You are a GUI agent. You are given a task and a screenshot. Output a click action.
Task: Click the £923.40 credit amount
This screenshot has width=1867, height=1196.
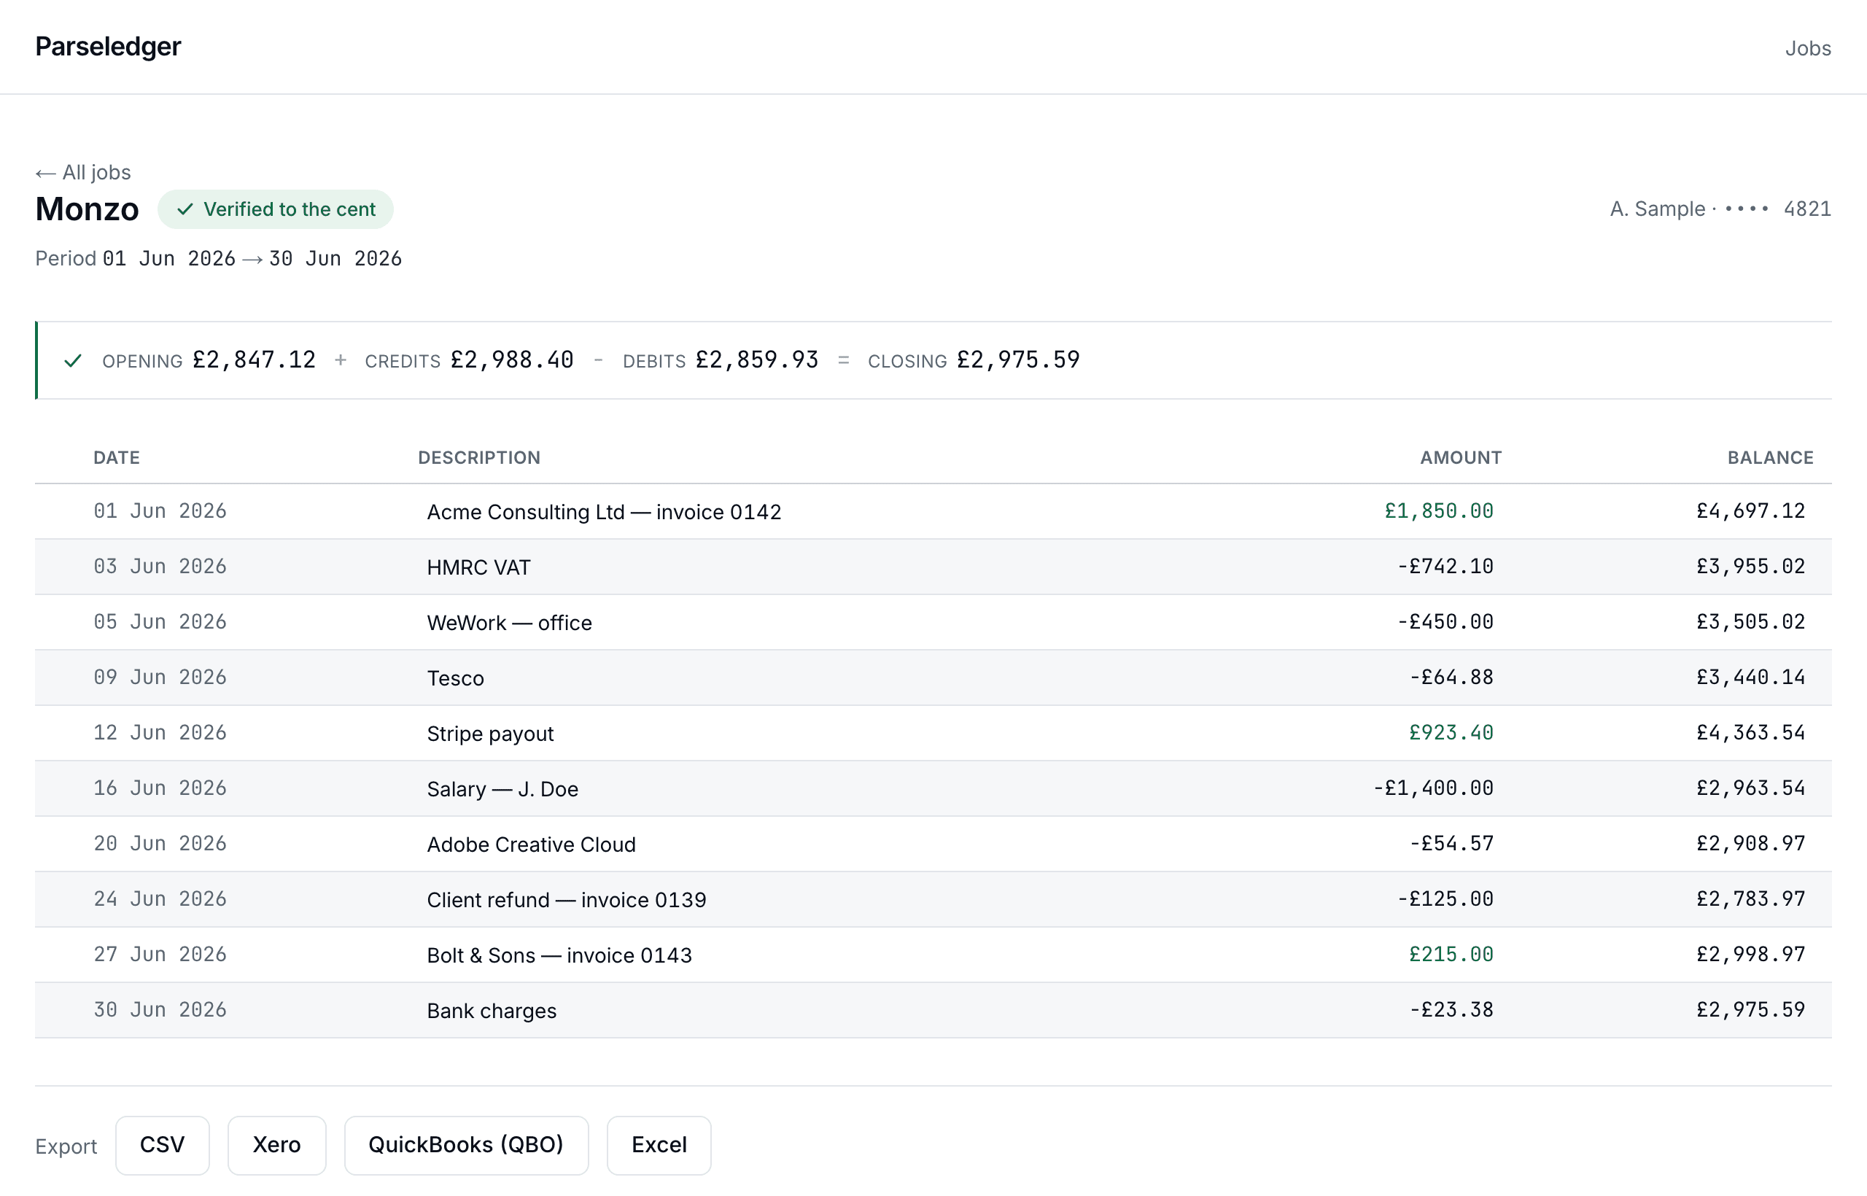pyautogui.click(x=1451, y=732)
